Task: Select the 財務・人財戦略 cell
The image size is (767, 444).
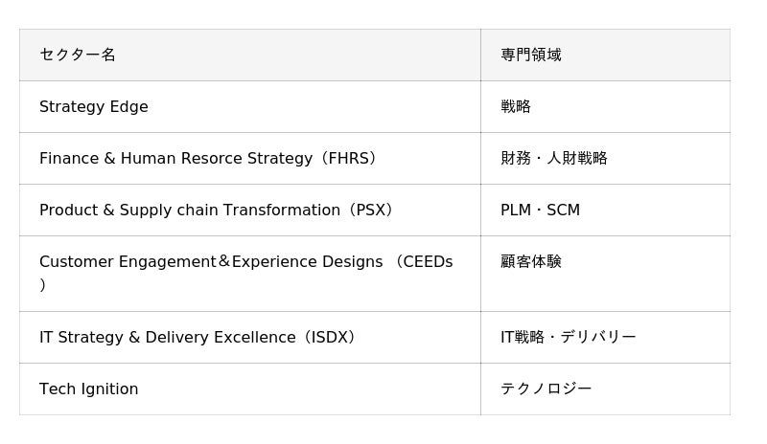Action: [x=554, y=159]
